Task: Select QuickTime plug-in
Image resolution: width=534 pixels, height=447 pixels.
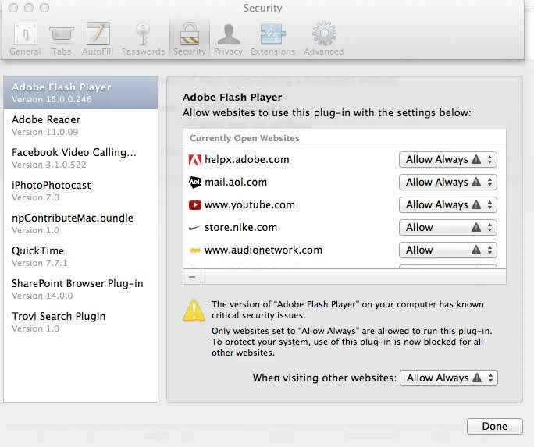Action: 80,257
